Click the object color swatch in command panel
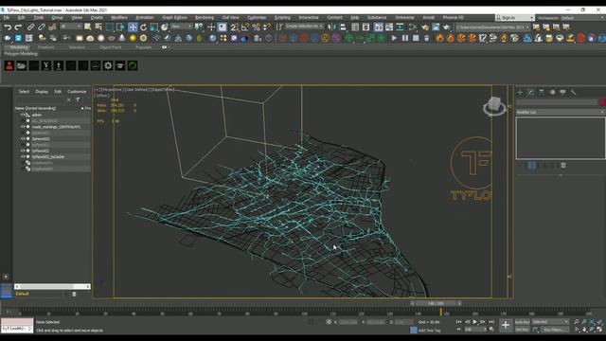Viewport: 606px width, 341px height. [x=602, y=102]
